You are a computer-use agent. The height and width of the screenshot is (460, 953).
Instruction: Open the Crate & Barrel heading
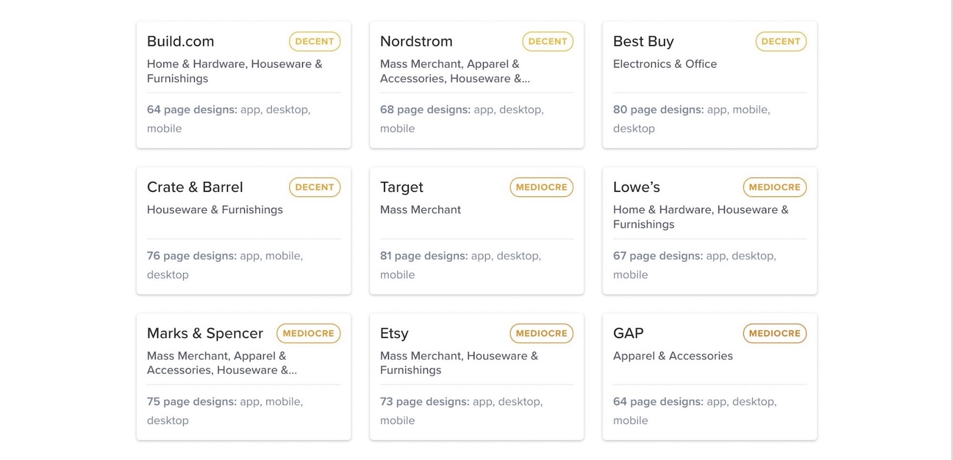tap(195, 187)
